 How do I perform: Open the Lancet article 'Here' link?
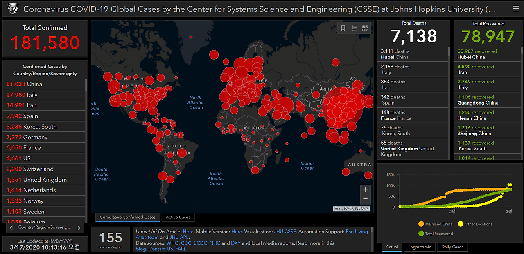pyautogui.click(x=188, y=232)
